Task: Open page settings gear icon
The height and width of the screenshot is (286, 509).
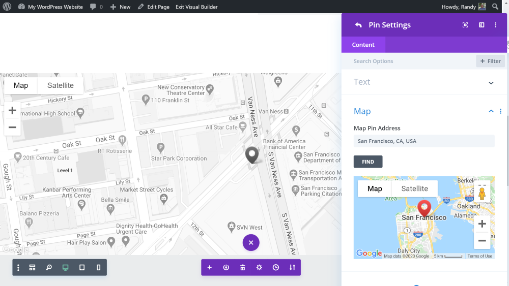Action: click(259, 268)
